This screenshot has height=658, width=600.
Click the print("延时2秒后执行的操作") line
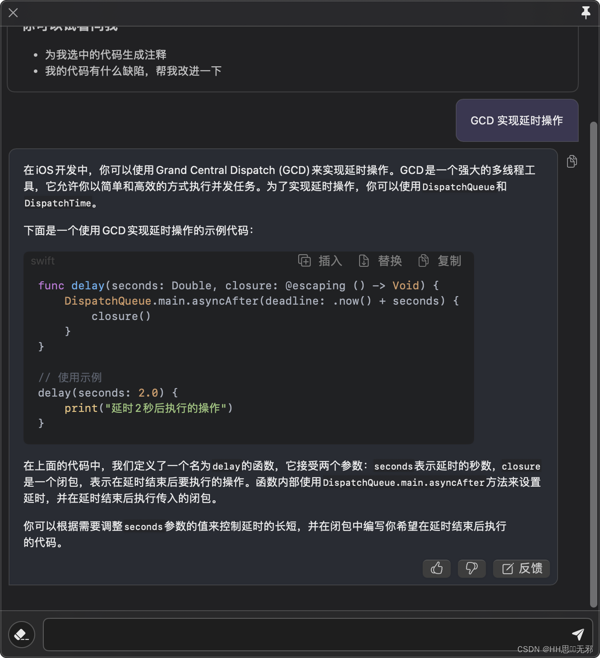tap(148, 408)
